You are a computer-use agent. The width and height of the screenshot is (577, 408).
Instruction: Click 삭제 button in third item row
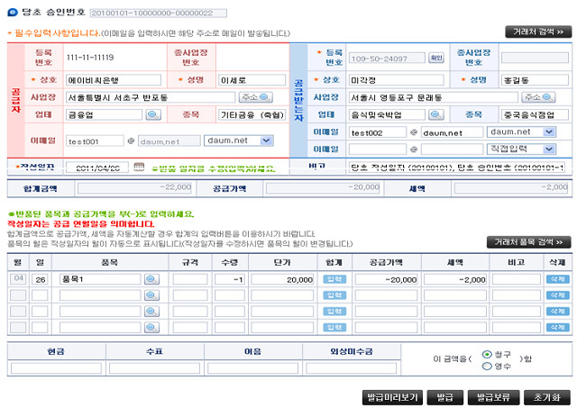[x=558, y=312]
